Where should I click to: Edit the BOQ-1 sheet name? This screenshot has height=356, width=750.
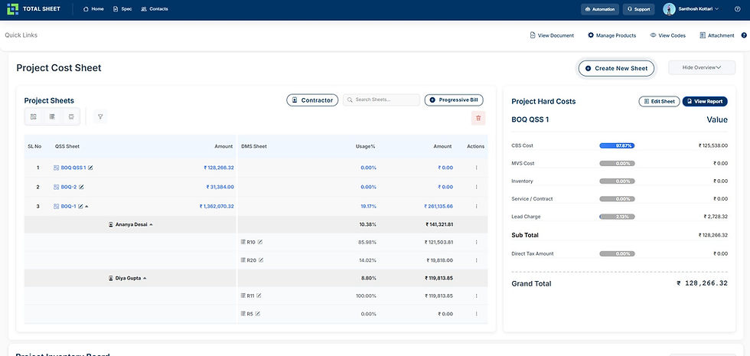(x=80, y=206)
